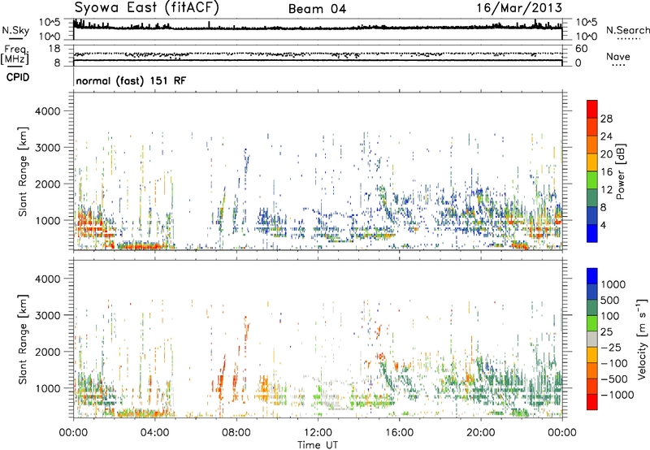Image resolution: width=650 pixels, height=450 pixels.
Task: Select the "CPID" row label
Action: point(18,77)
